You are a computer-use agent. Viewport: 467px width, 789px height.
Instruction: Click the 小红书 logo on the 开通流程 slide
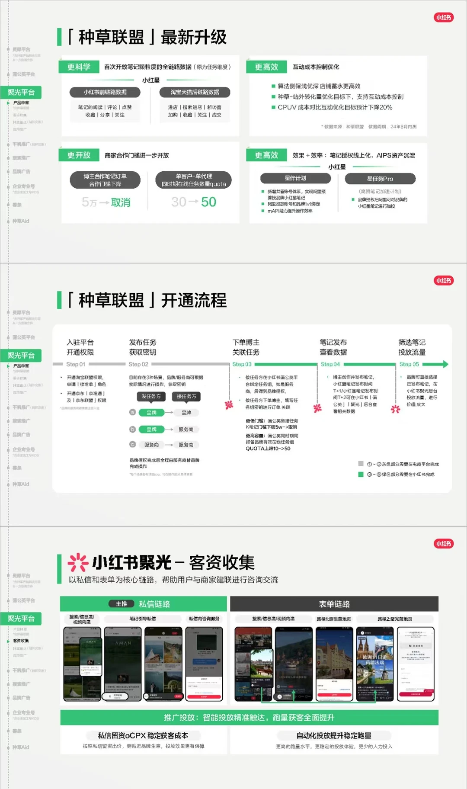443,280
